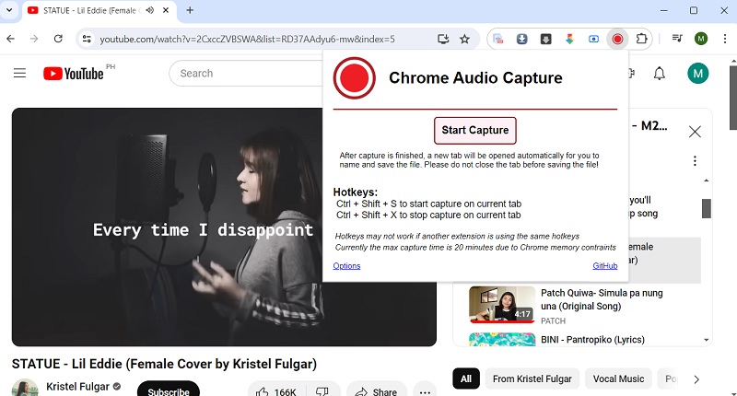Viewport: 737px width, 396px height.
Task: Select the From Kristel Fulgar chip
Action: click(x=532, y=379)
